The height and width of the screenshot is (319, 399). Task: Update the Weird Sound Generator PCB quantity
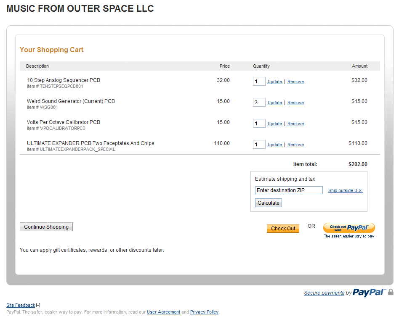click(275, 103)
